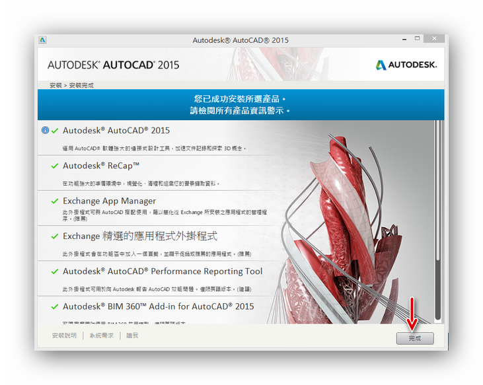Open the 安裝說明 installation help link

pyautogui.click(x=64, y=335)
